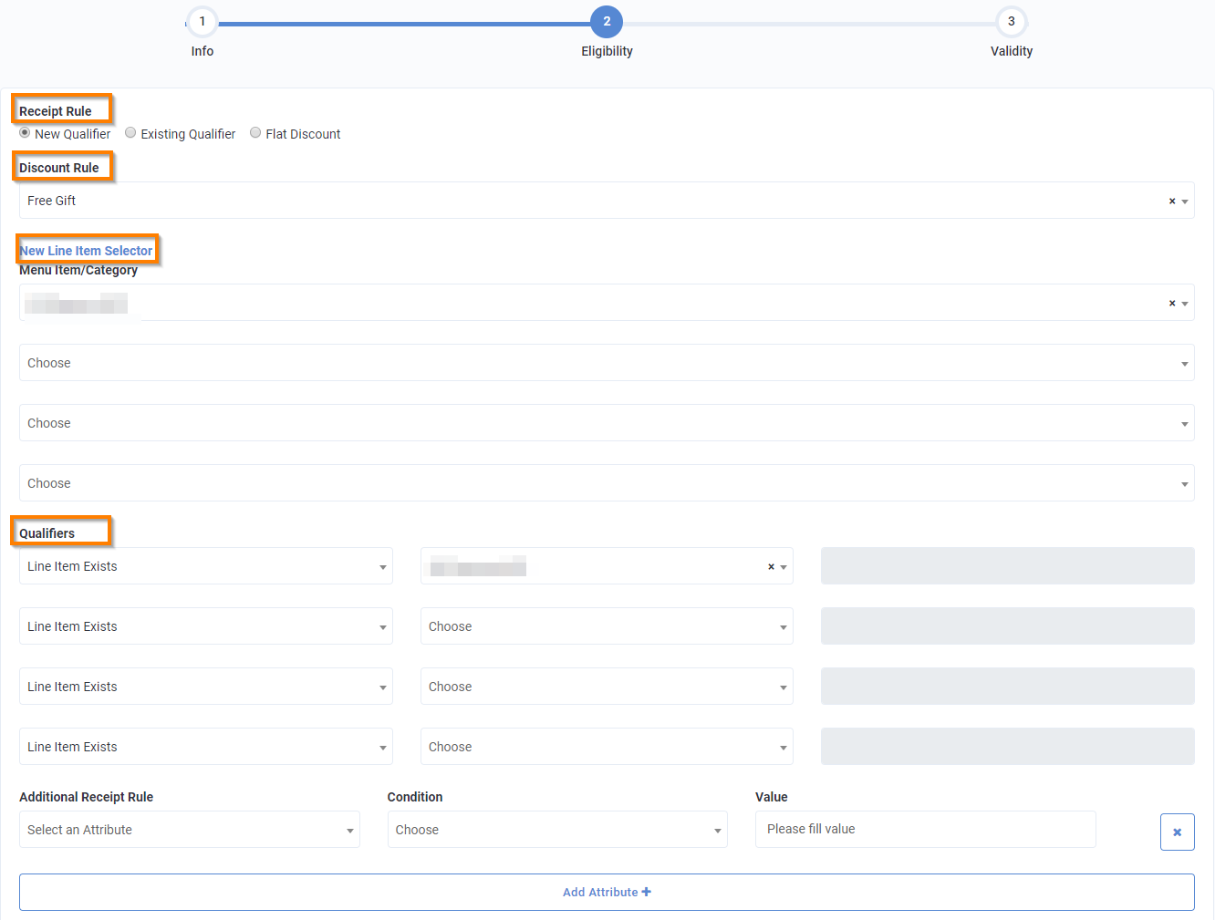Select the New Qualifier radio button
This screenshot has width=1215, height=920.
26,133
